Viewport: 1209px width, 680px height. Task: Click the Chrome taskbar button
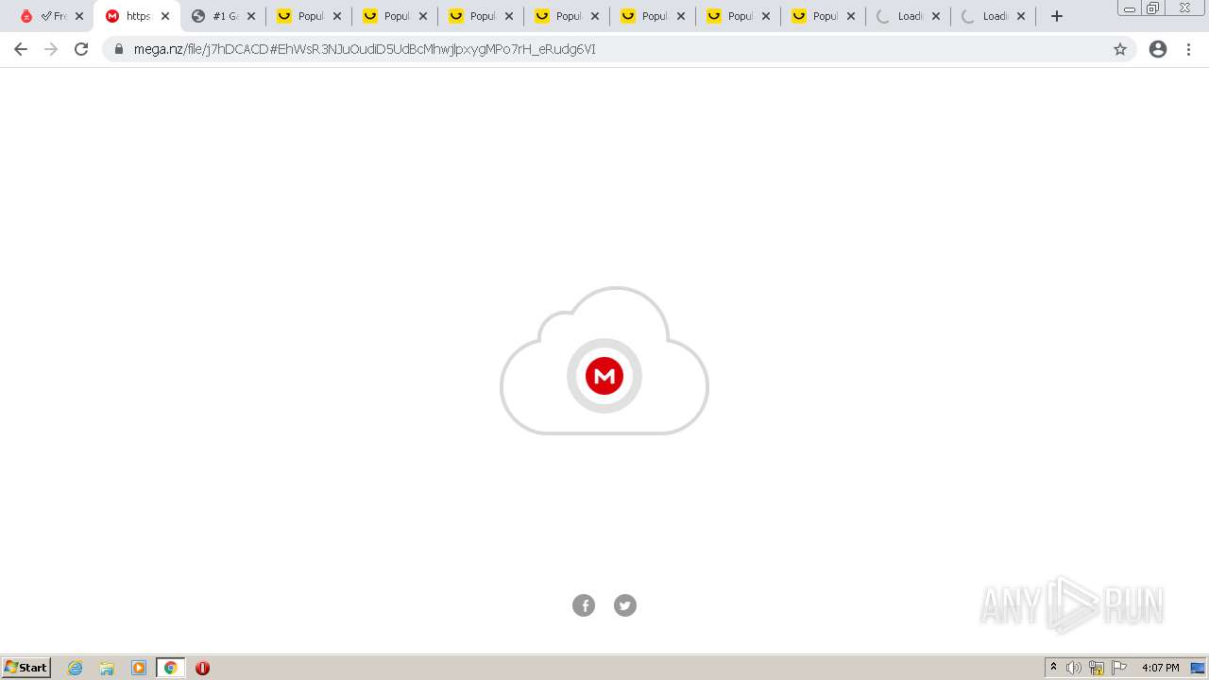(170, 668)
